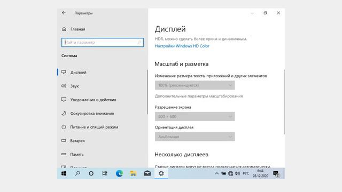Click the storage icon beside Память

pyautogui.click(x=64, y=154)
